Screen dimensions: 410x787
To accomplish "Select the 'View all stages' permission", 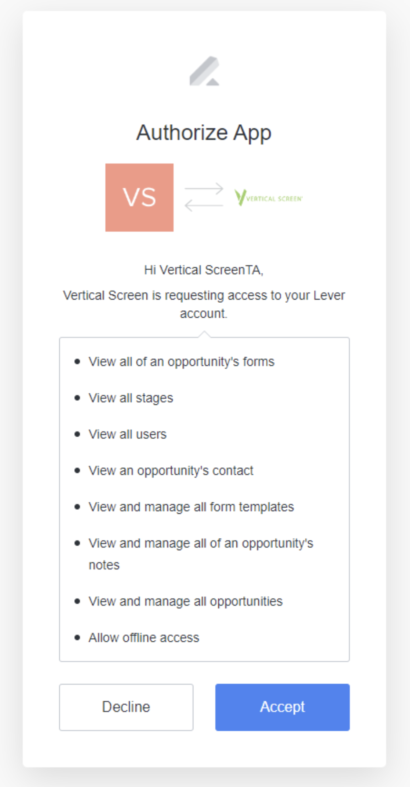I will pos(131,398).
